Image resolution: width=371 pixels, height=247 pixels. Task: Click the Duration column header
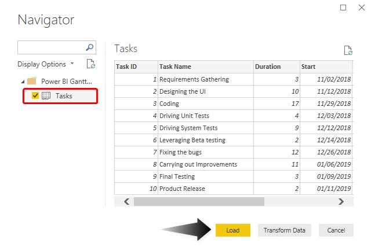(277, 67)
